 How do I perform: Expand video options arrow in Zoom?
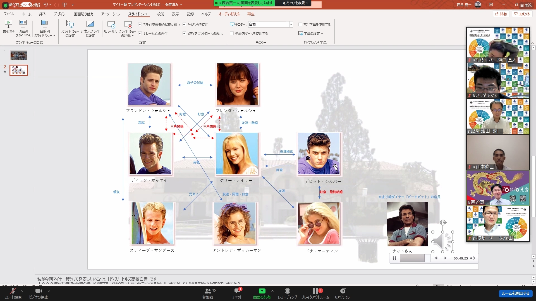(x=49, y=291)
